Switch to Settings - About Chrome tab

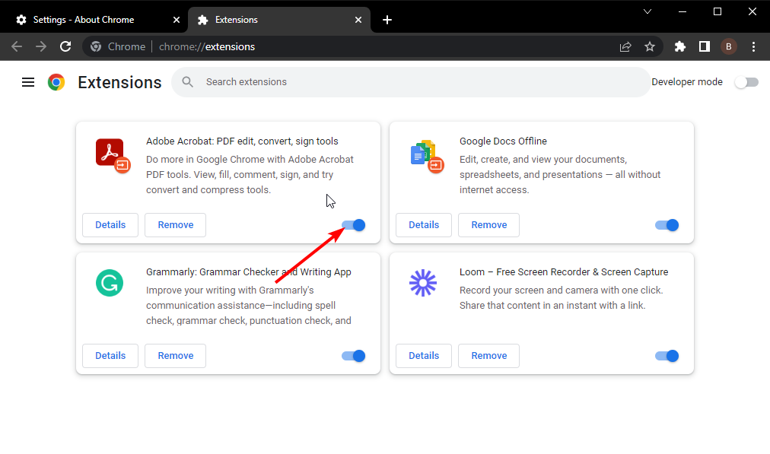pos(96,20)
